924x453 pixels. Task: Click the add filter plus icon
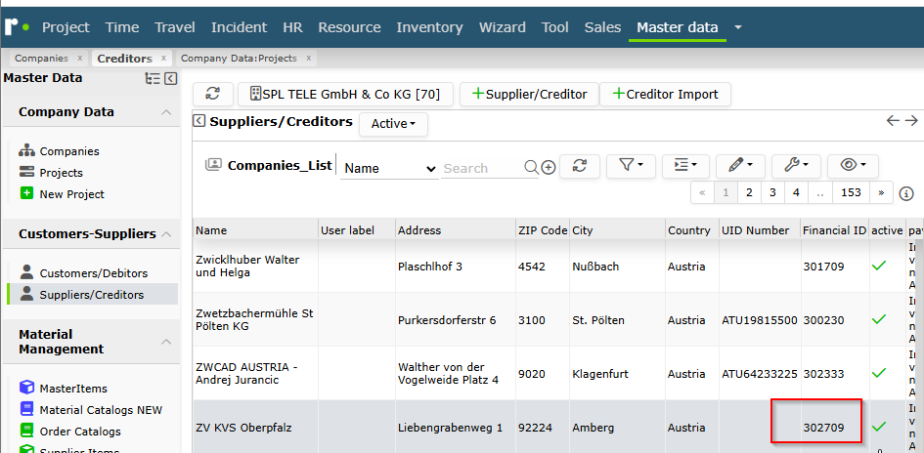coord(549,168)
